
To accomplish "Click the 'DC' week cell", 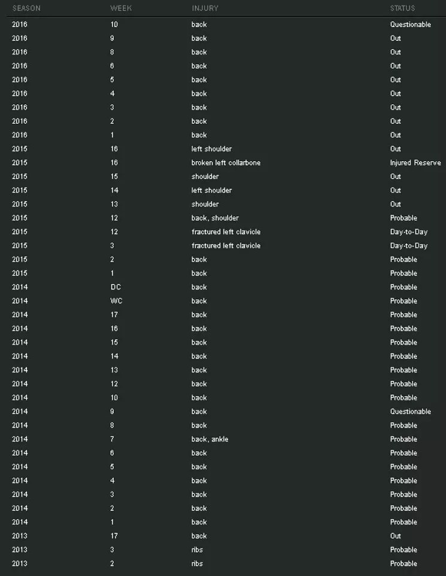I will pyautogui.click(x=116, y=287).
